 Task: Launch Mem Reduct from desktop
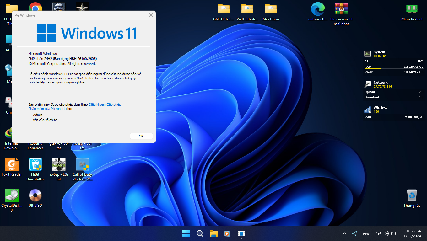pos(412,12)
